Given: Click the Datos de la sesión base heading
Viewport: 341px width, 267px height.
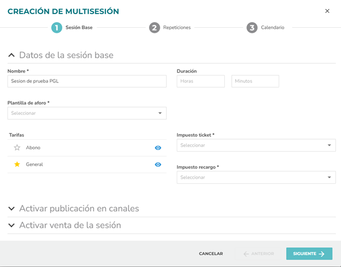Looking at the screenshot, I should [x=66, y=55].
